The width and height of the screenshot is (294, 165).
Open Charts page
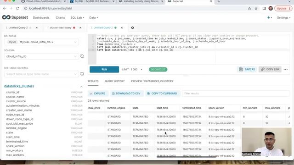coord(60,17)
